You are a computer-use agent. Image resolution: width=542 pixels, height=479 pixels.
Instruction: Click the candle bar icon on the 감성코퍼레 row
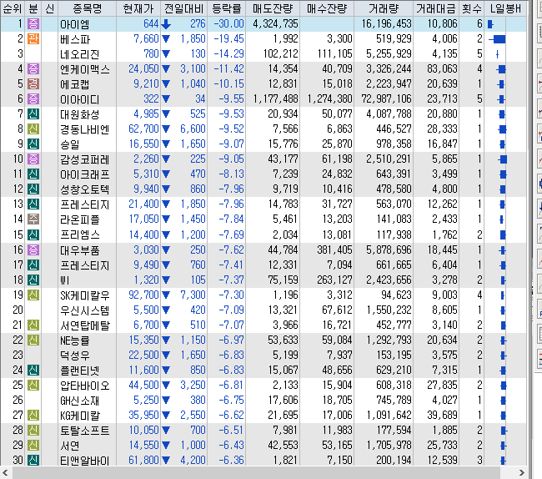point(503,159)
